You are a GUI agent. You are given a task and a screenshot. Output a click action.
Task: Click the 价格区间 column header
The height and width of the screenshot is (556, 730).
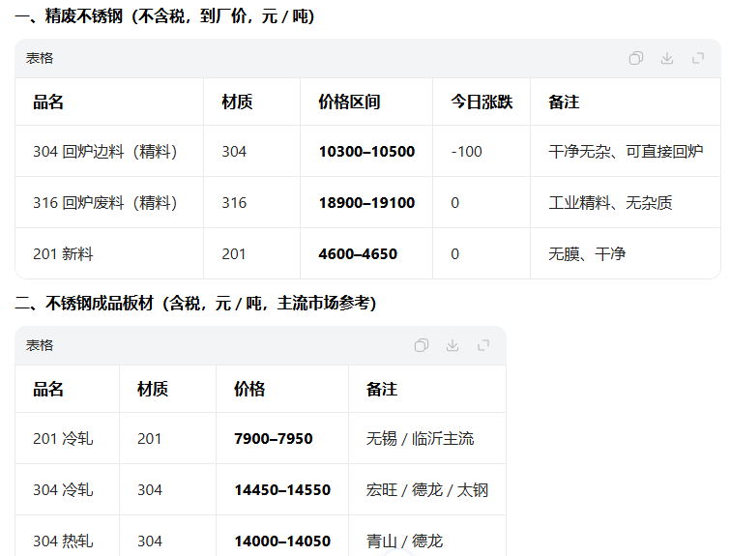[x=349, y=102]
